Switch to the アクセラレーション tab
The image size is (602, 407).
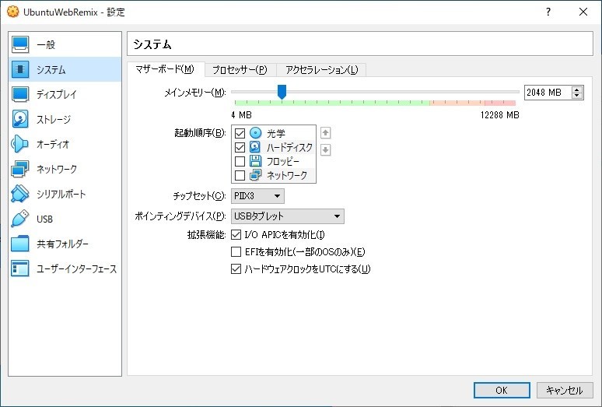pos(322,70)
